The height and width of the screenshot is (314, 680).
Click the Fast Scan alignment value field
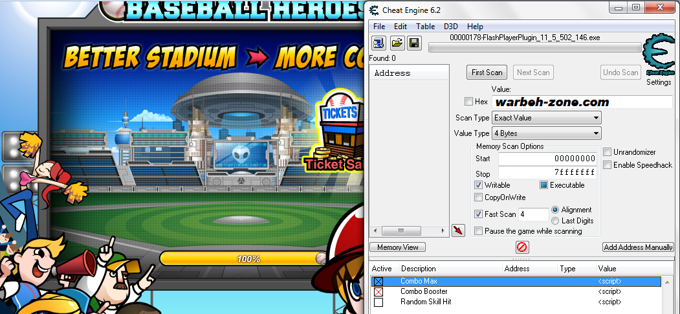coord(533,214)
